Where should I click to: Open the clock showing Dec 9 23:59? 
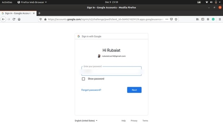pos(111,2)
